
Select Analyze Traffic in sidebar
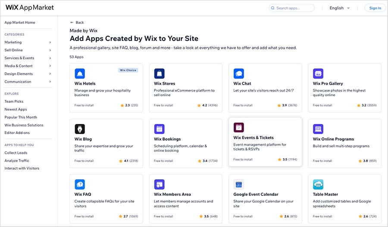pyautogui.click(x=17, y=161)
